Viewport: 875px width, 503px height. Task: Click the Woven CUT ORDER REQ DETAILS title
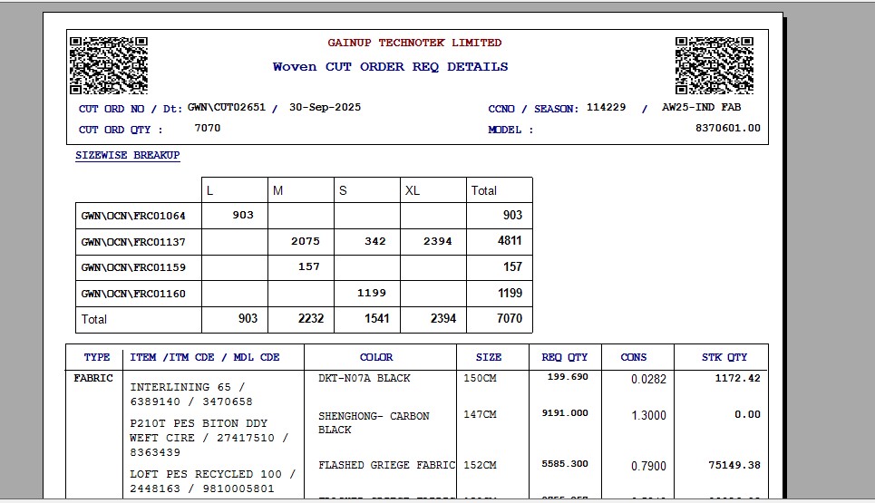coord(390,67)
